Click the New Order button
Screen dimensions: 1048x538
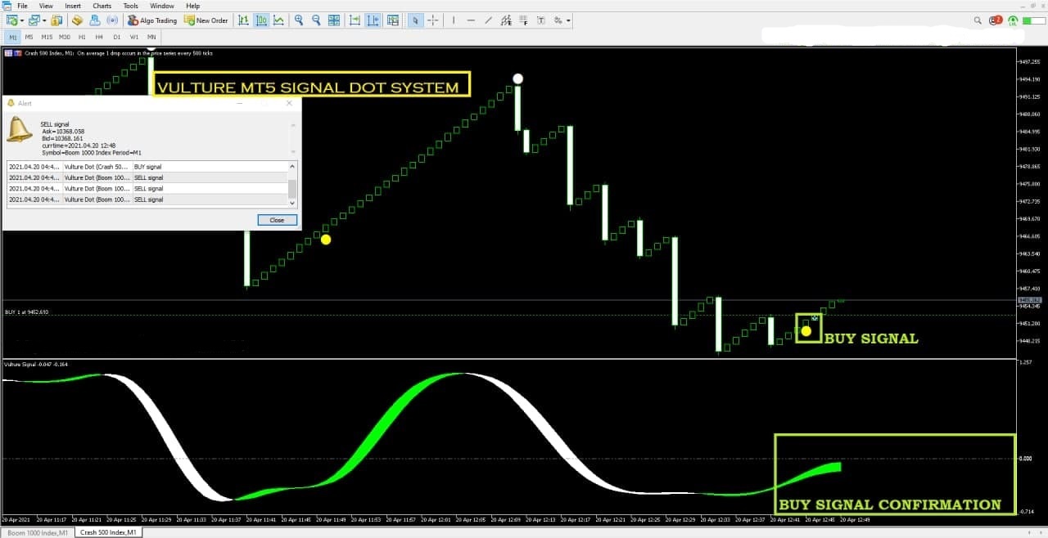click(206, 20)
